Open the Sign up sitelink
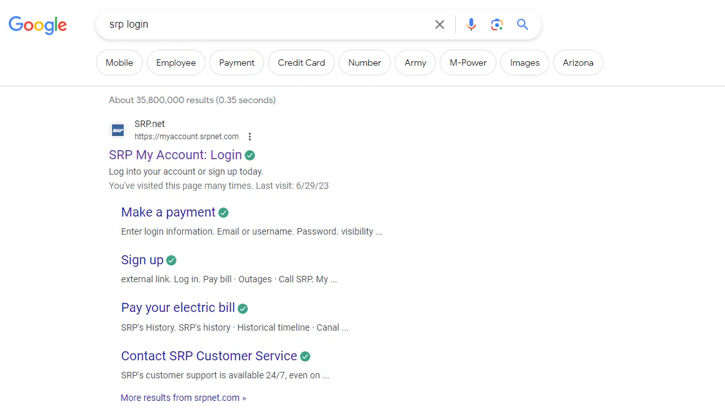Screen dimensions: 725x417 (x=142, y=260)
